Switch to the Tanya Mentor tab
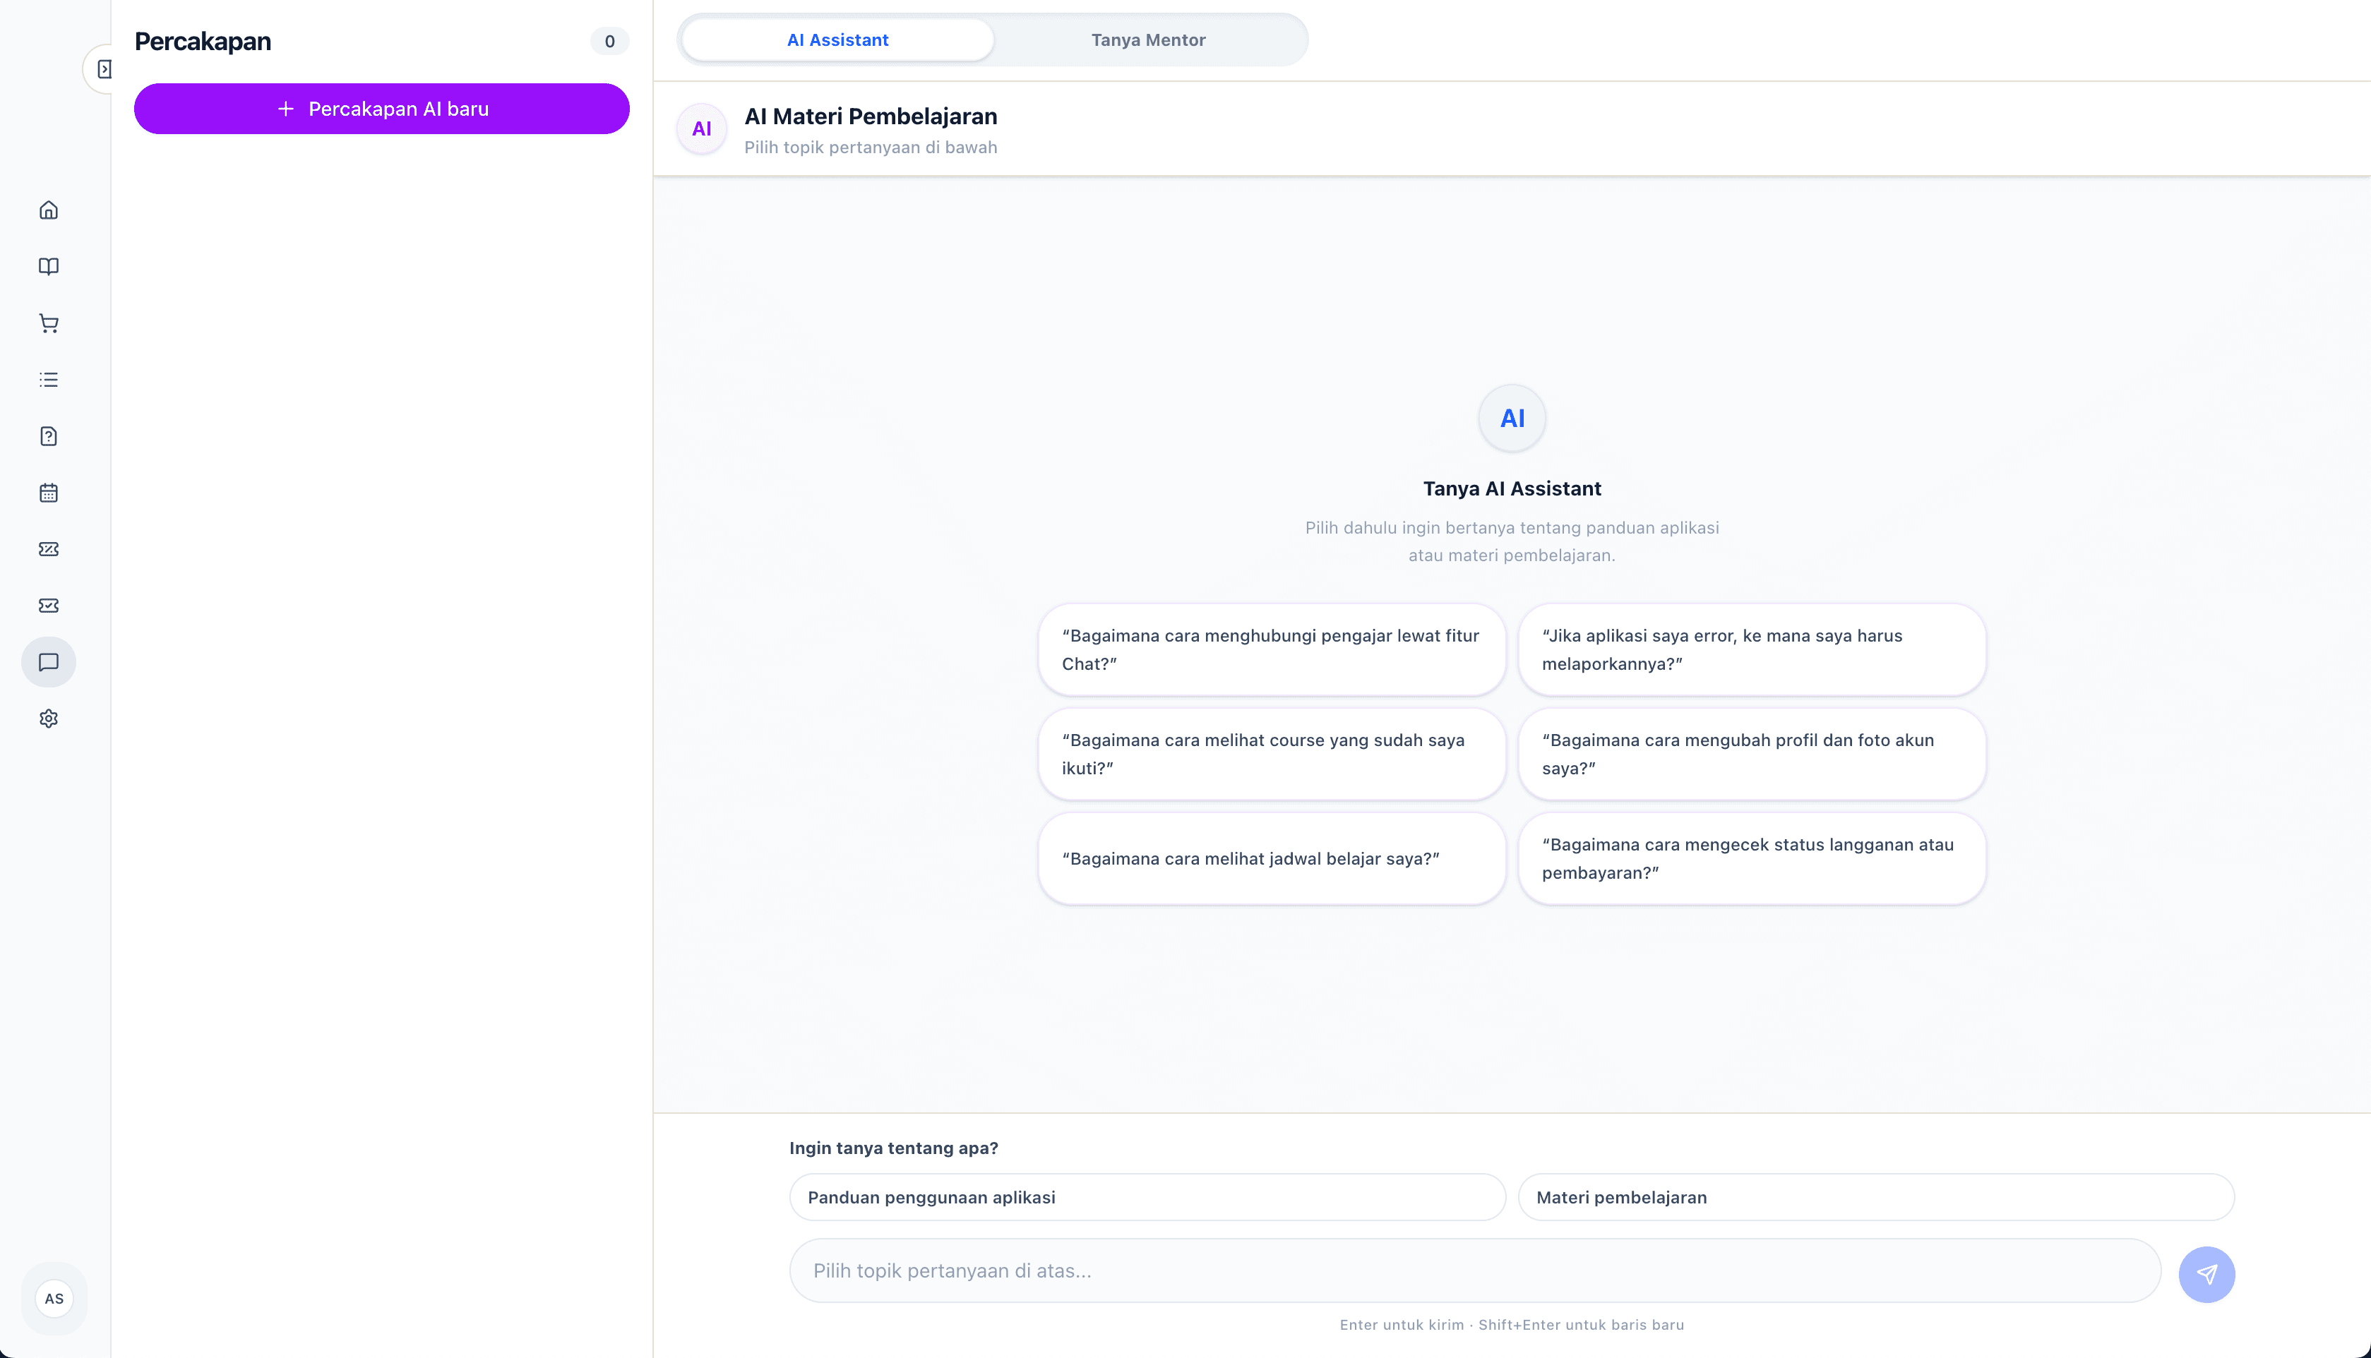2371x1358 pixels. pos(1148,40)
